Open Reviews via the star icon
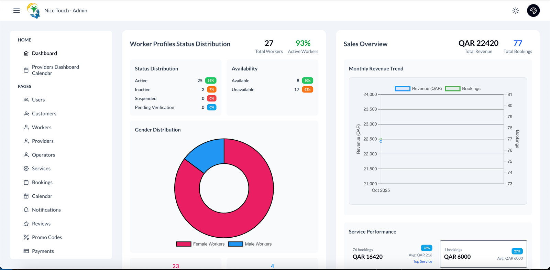550x270 pixels. 26,224
